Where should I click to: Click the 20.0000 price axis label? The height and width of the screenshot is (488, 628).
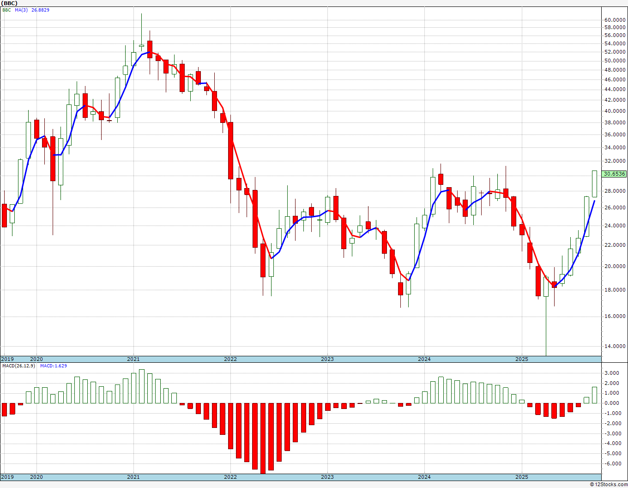615,266
